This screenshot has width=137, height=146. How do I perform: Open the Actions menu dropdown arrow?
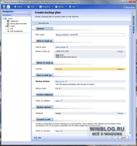tap(25, 7)
